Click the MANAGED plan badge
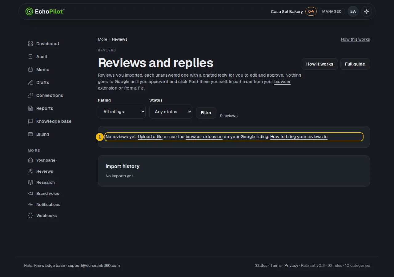 332,11
